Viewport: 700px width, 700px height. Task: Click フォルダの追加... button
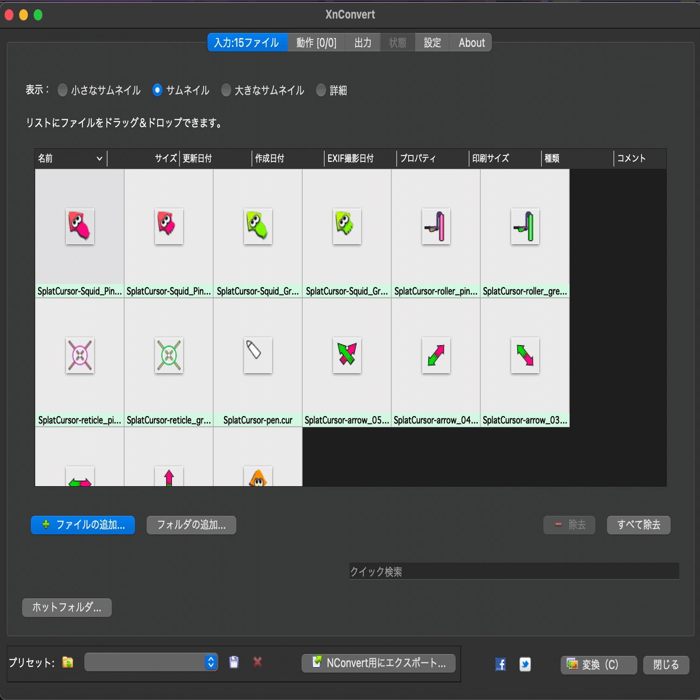pyautogui.click(x=192, y=525)
